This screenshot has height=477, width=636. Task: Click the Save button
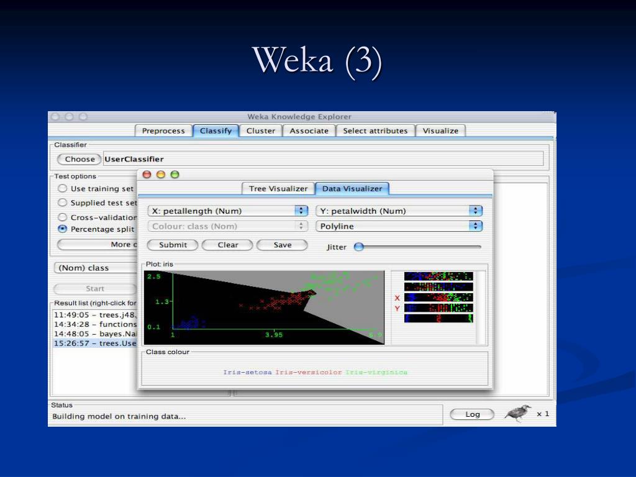tap(283, 245)
